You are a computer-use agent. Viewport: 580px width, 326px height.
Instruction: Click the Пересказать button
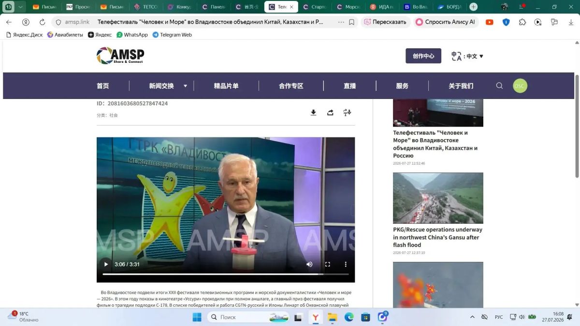coord(385,22)
